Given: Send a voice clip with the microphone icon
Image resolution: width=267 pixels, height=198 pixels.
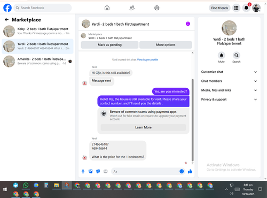Looking at the screenshot, I should pyautogui.click(x=83, y=171).
